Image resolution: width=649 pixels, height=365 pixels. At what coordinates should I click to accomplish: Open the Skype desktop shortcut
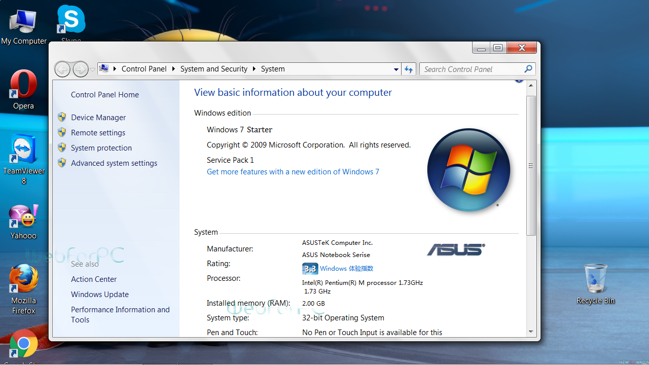[x=71, y=24]
